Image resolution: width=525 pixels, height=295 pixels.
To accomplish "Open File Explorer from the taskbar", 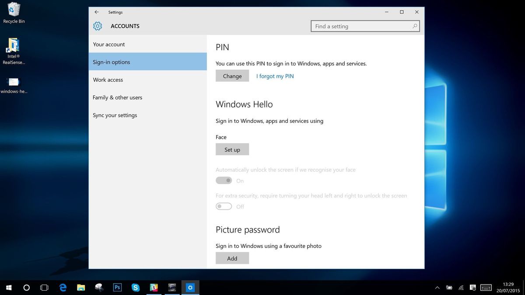I will [81, 288].
